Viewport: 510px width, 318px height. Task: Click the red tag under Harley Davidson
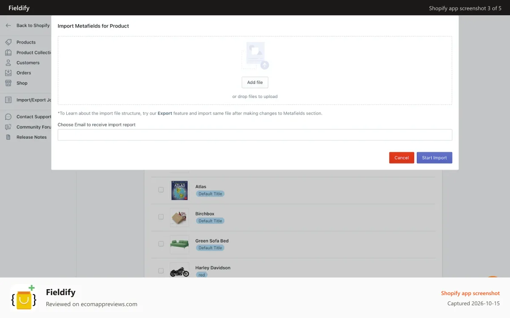tap(201, 275)
